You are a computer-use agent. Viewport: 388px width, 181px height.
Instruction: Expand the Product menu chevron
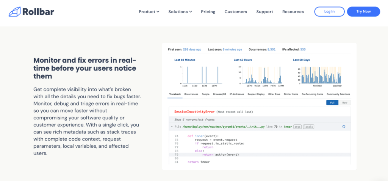point(158,12)
